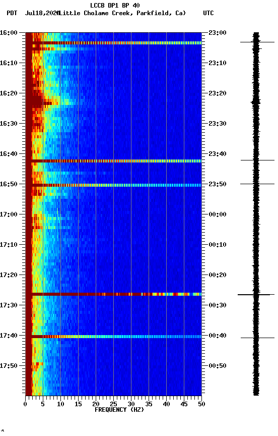Click the '5' frequency axis tick label
This screenshot has width=278, height=436.
point(43,404)
